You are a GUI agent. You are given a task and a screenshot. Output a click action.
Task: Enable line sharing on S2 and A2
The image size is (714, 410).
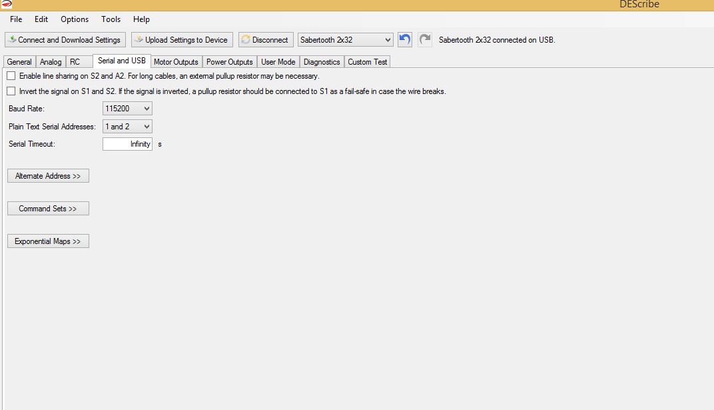(11, 76)
